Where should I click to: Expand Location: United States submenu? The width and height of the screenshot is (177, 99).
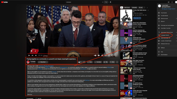coord(167,41)
